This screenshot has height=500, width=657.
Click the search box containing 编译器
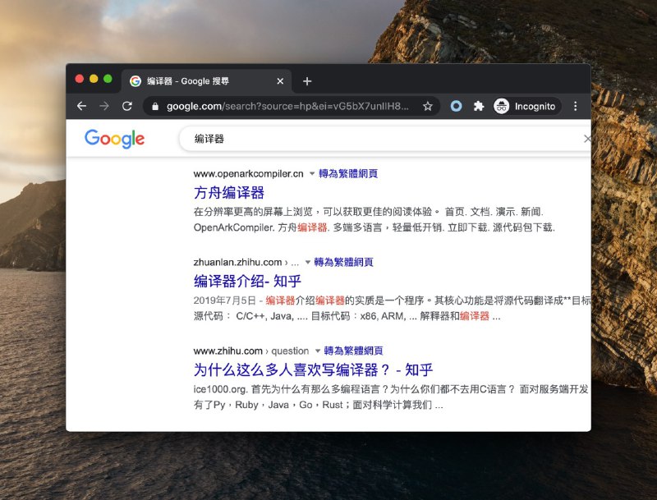tap(384, 139)
